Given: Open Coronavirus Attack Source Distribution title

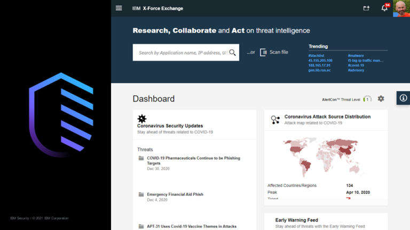Looking at the screenshot, I should coord(327,117).
